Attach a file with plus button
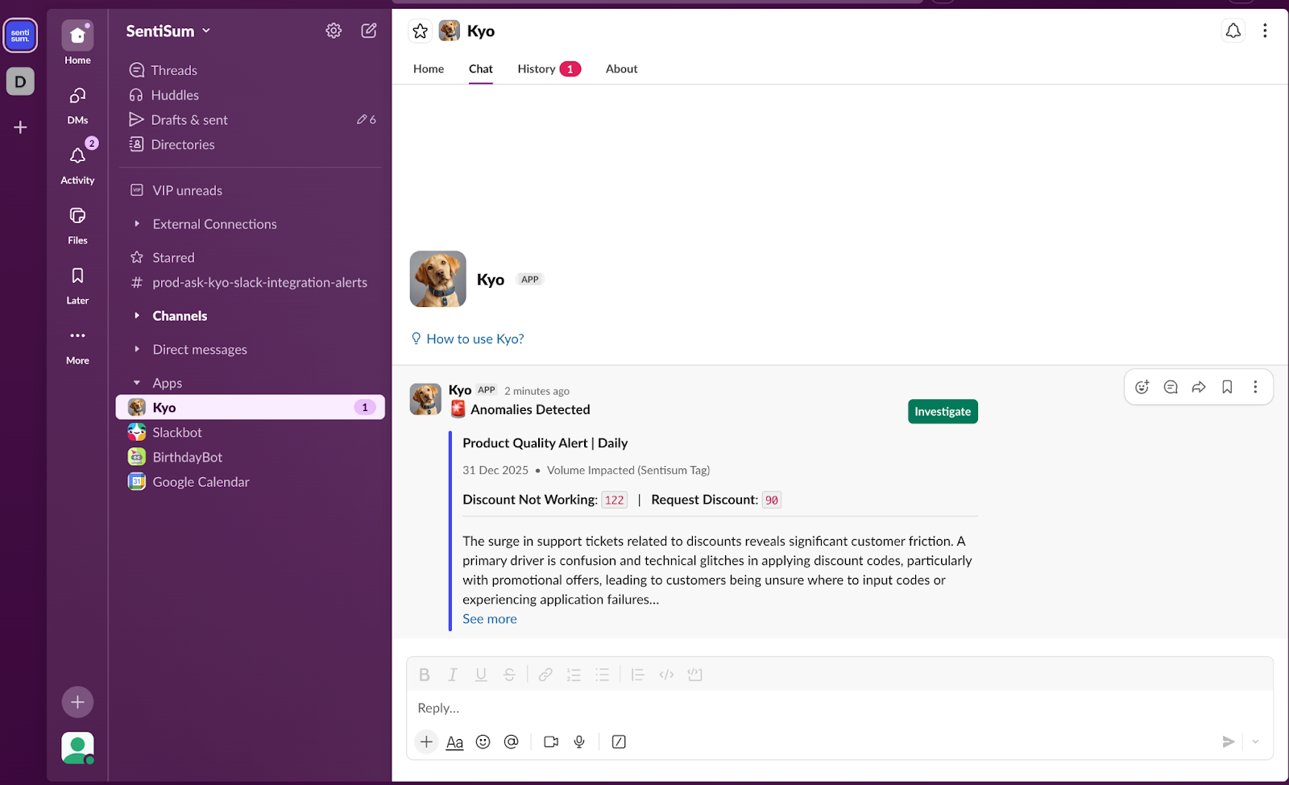The height and width of the screenshot is (785, 1289). click(x=426, y=741)
